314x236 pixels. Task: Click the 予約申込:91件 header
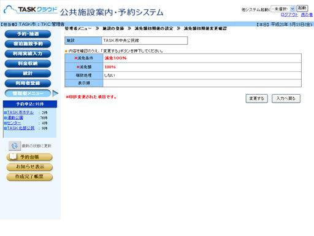coord(30,104)
